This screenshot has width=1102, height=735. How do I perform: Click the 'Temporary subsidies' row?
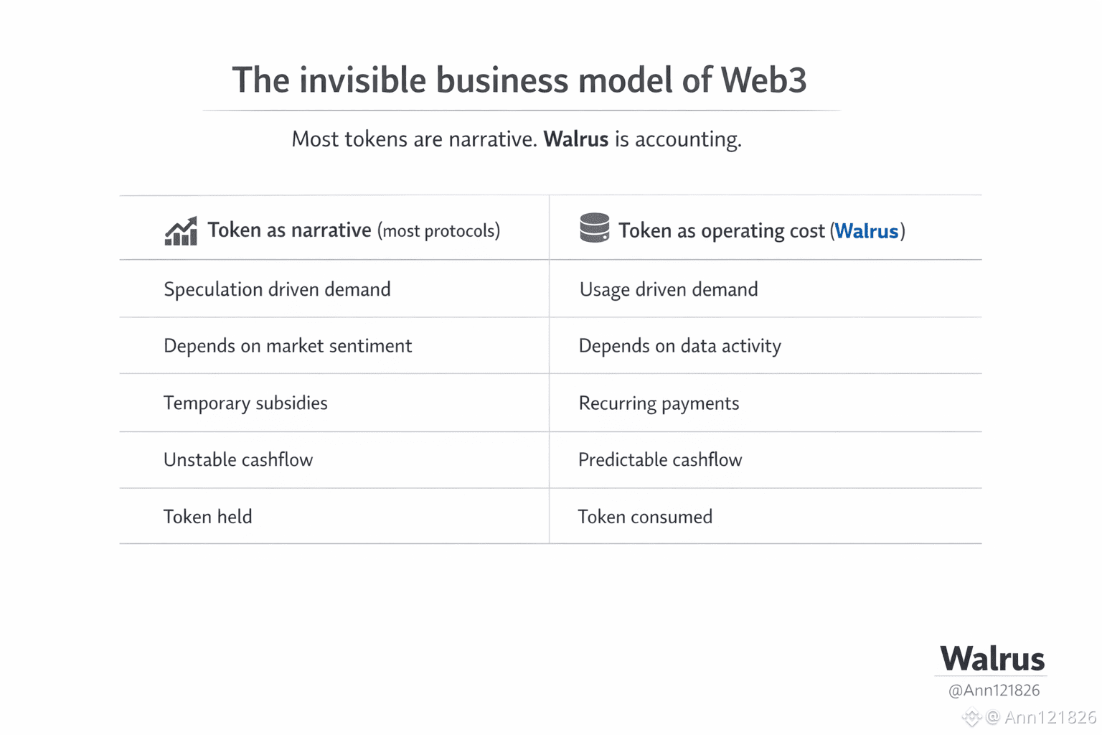[245, 403]
